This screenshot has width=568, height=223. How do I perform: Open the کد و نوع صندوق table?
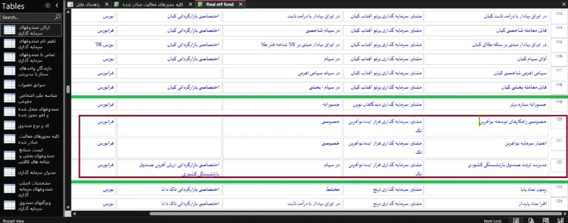32,125
